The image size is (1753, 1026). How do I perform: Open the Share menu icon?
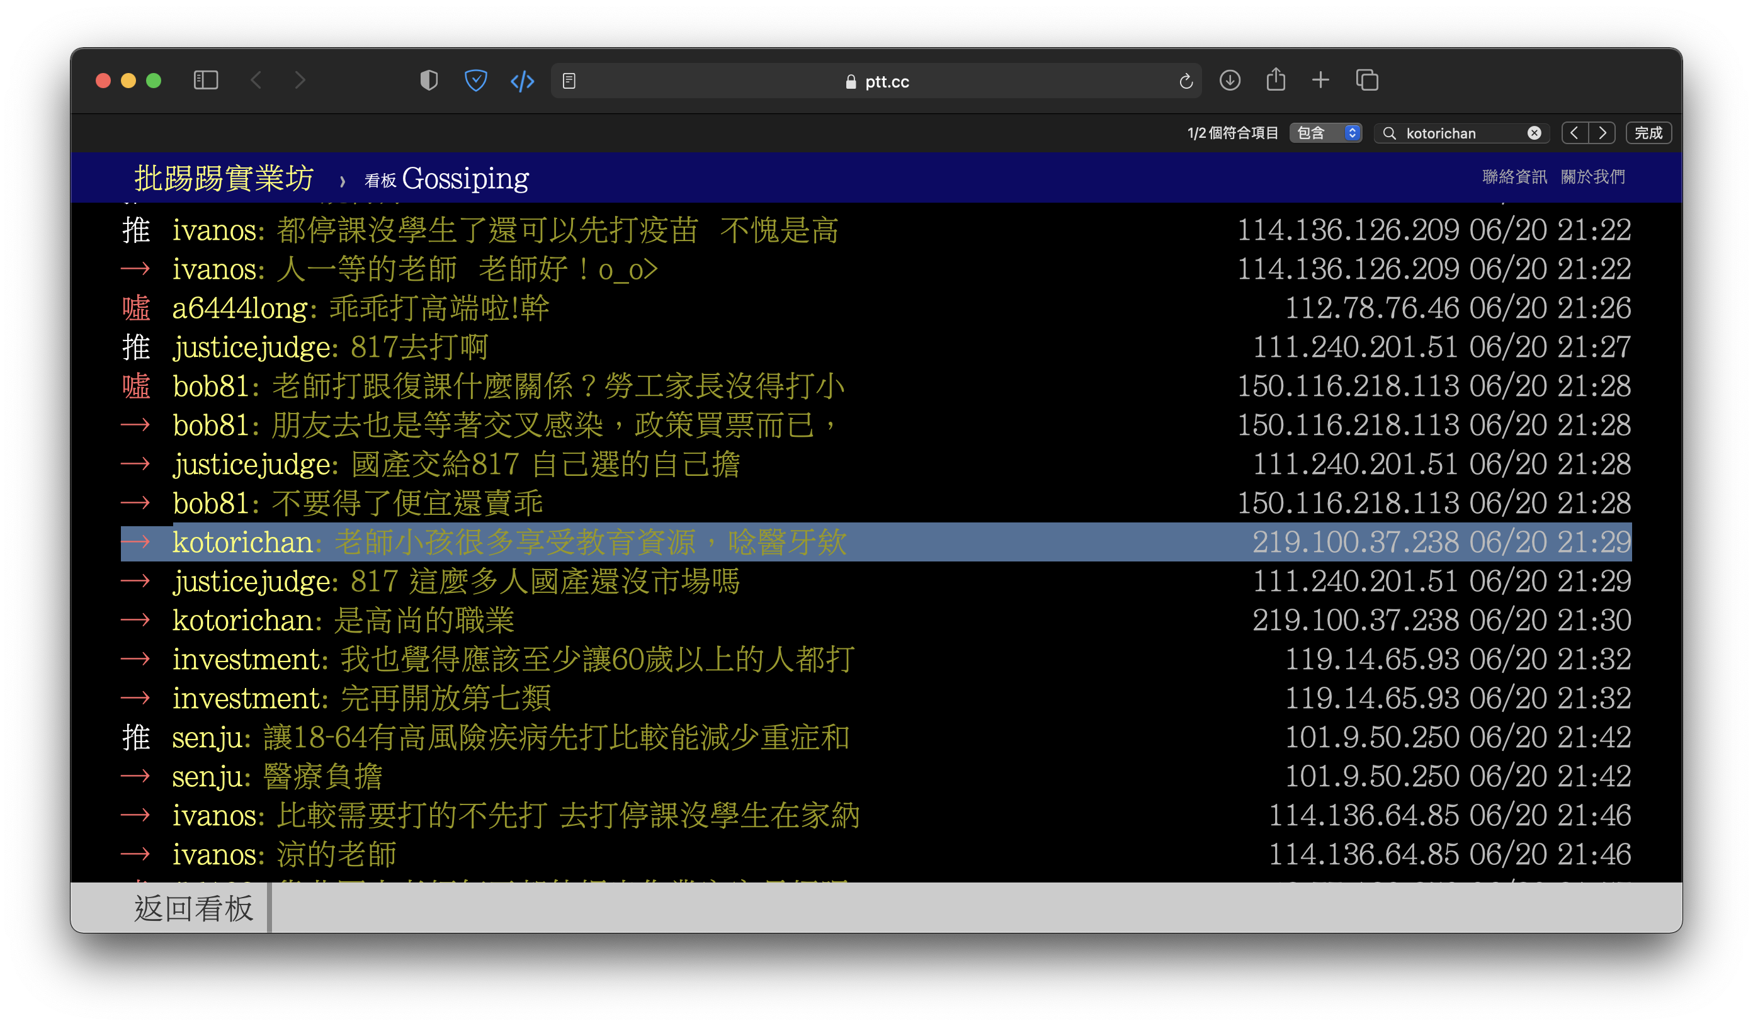coord(1276,80)
